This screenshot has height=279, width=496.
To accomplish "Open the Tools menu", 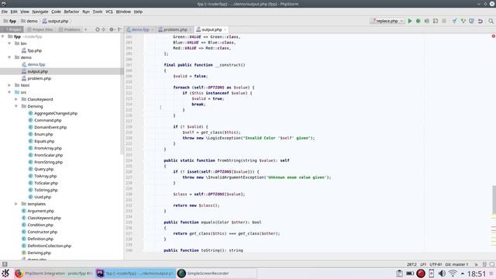I will (x=98, y=12).
